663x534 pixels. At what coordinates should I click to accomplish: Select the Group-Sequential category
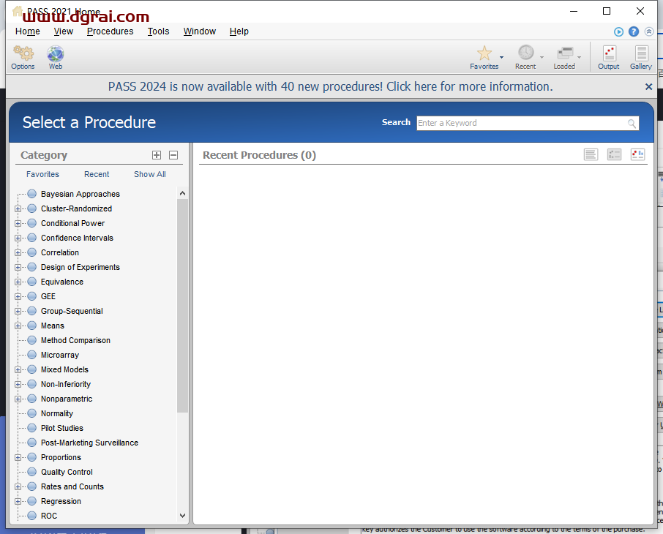click(x=72, y=311)
